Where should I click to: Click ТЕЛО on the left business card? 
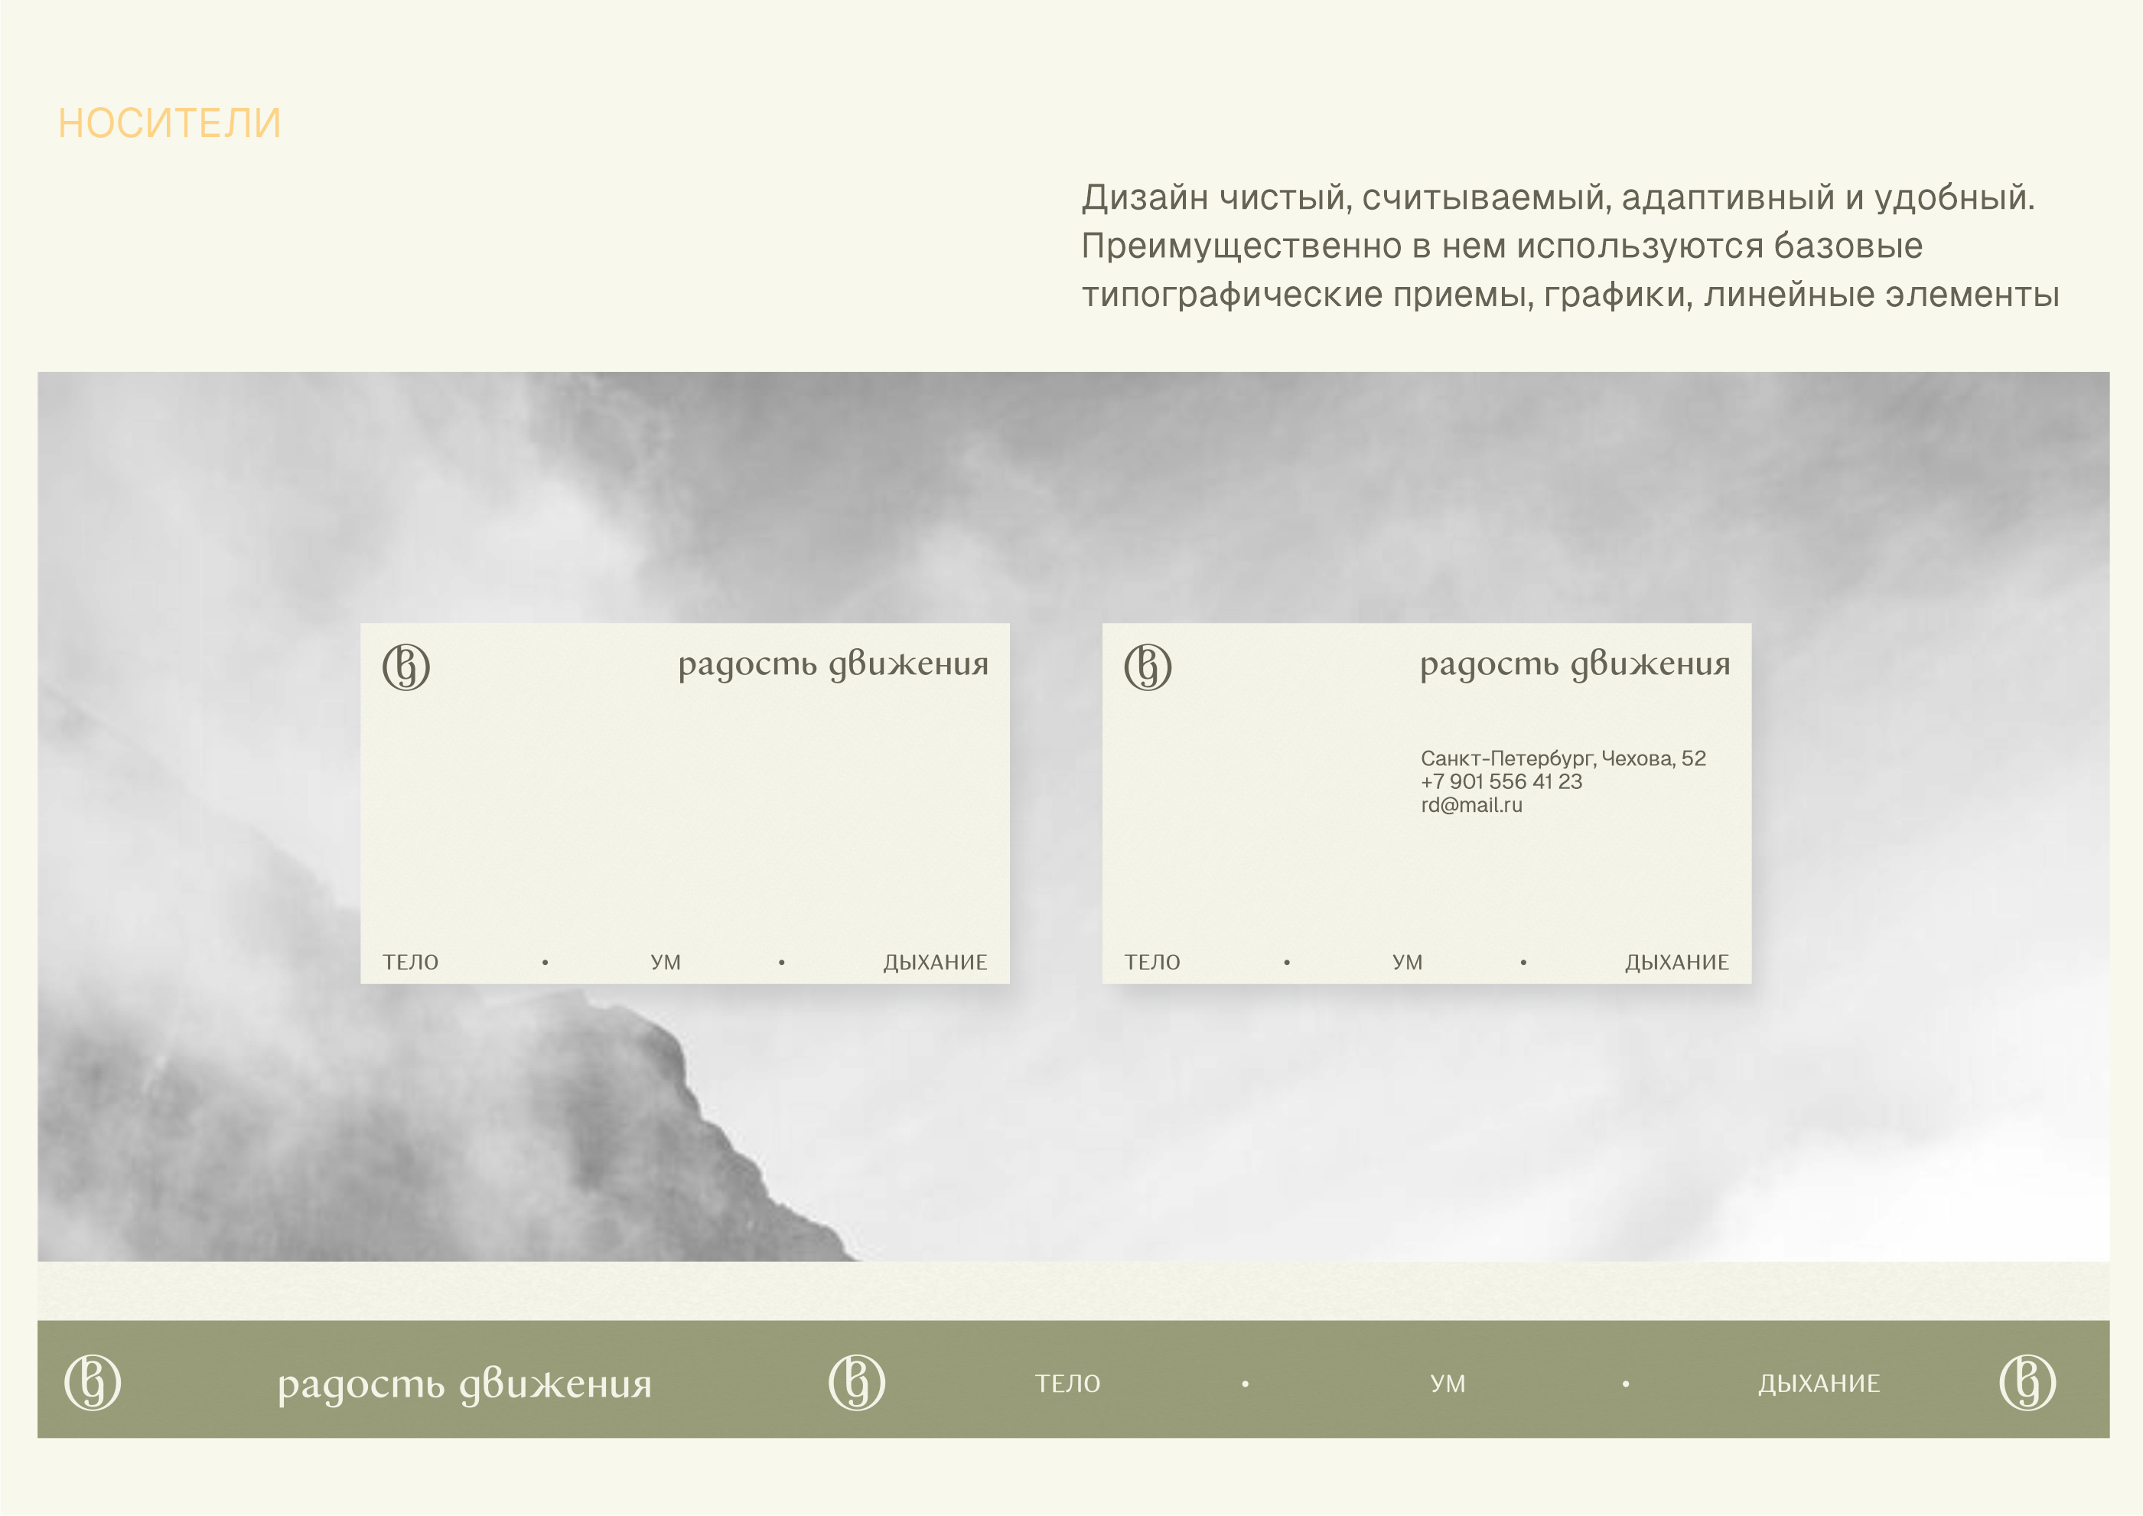point(410,963)
